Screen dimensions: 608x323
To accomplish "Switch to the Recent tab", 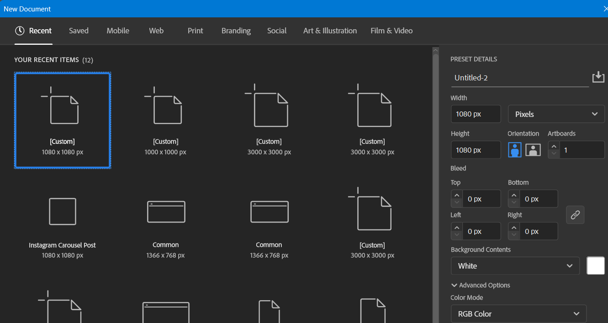I will [x=33, y=31].
